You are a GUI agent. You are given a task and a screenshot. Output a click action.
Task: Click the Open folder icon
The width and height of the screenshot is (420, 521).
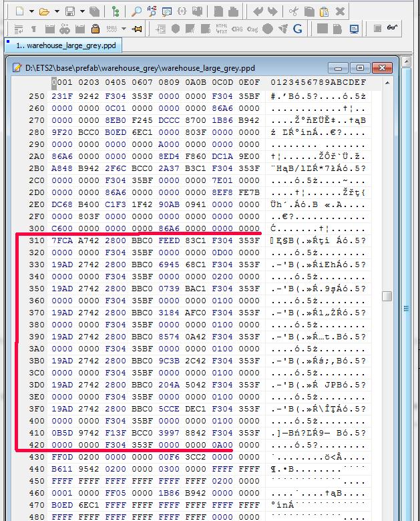pyautogui.click(x=44, y=11)
